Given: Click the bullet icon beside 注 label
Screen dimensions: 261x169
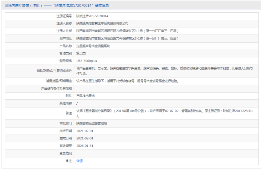Looking at the screenshot, I should 67,161.
